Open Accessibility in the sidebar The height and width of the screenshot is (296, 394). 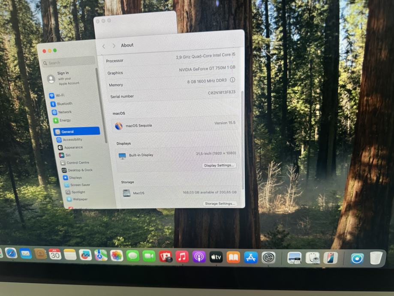tap(69, 139)
